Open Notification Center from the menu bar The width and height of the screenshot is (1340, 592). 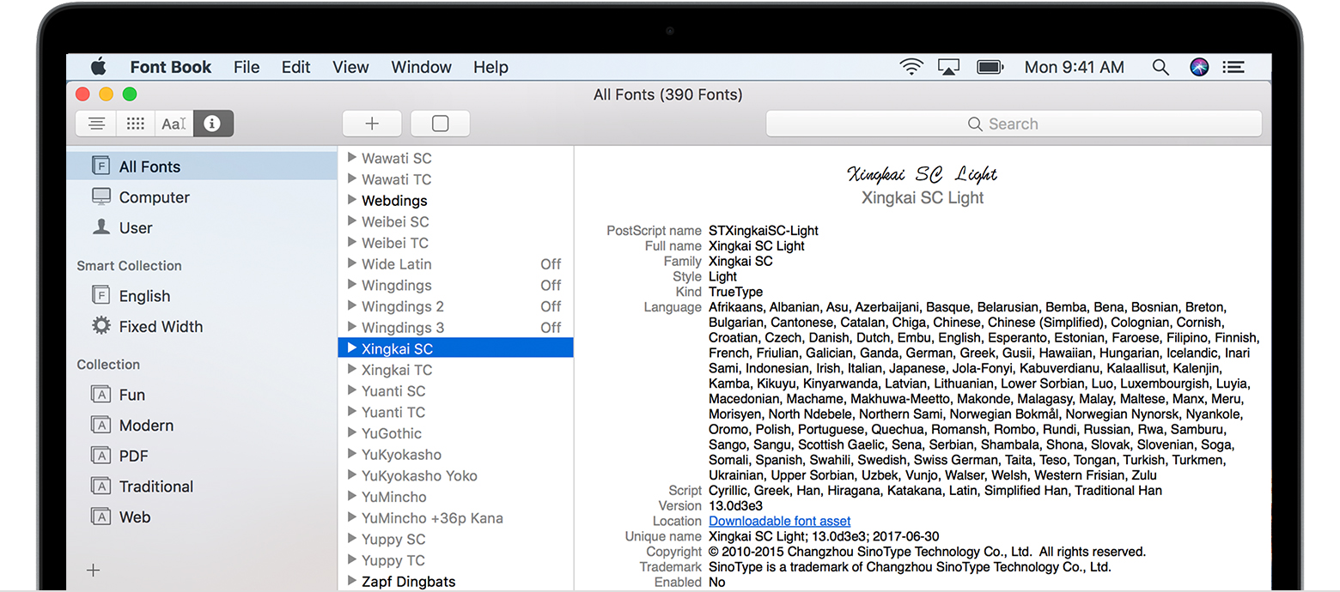1233,66
